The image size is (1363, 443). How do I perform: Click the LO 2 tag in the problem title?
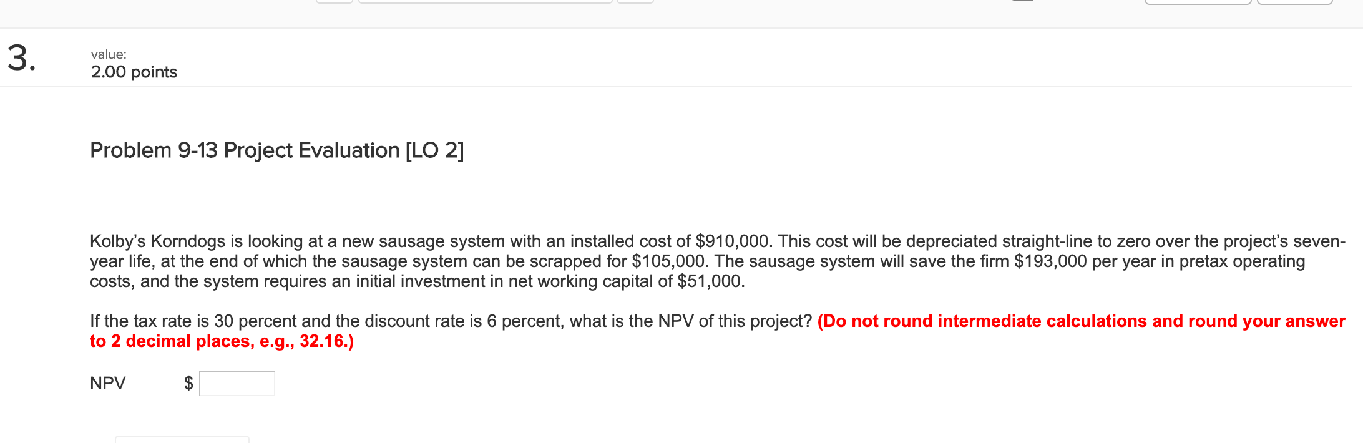[x=434, y=149]
